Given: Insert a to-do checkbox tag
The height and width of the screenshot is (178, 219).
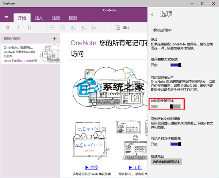Looking at the screenshot, I should point(95,28).
